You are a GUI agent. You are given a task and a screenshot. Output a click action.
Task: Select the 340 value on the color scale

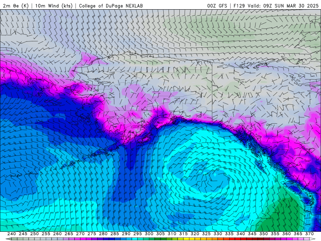coord(241,234)
